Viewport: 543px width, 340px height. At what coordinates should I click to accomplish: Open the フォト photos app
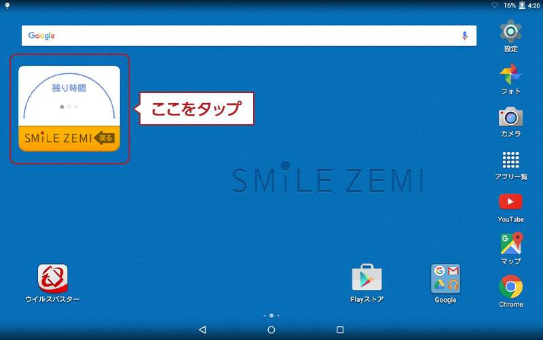point(510,79)
